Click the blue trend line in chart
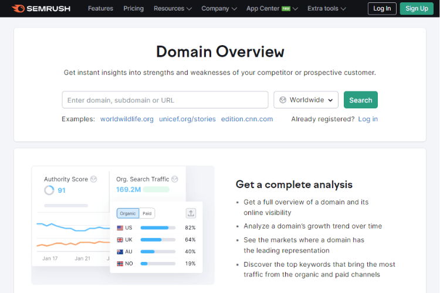This screenshot has height=293, width=440. pos(73,227)
